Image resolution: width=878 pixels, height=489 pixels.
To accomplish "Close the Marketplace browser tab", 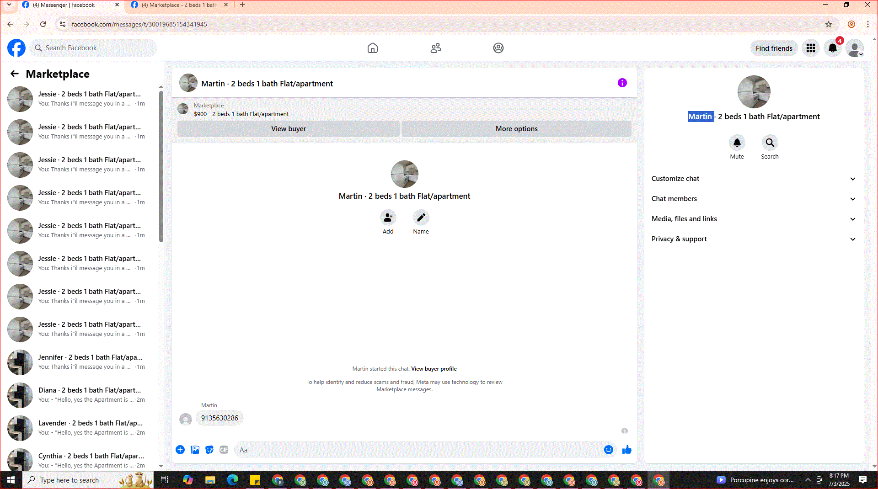I will (x=226, y=5).
